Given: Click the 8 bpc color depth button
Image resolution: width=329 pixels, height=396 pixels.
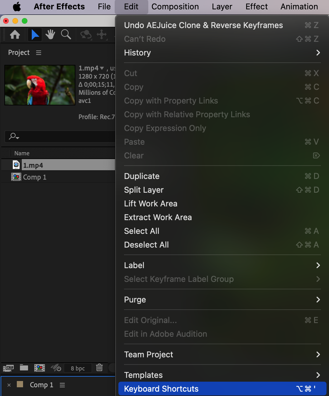Looking at the screenshot, I should 78,368.
